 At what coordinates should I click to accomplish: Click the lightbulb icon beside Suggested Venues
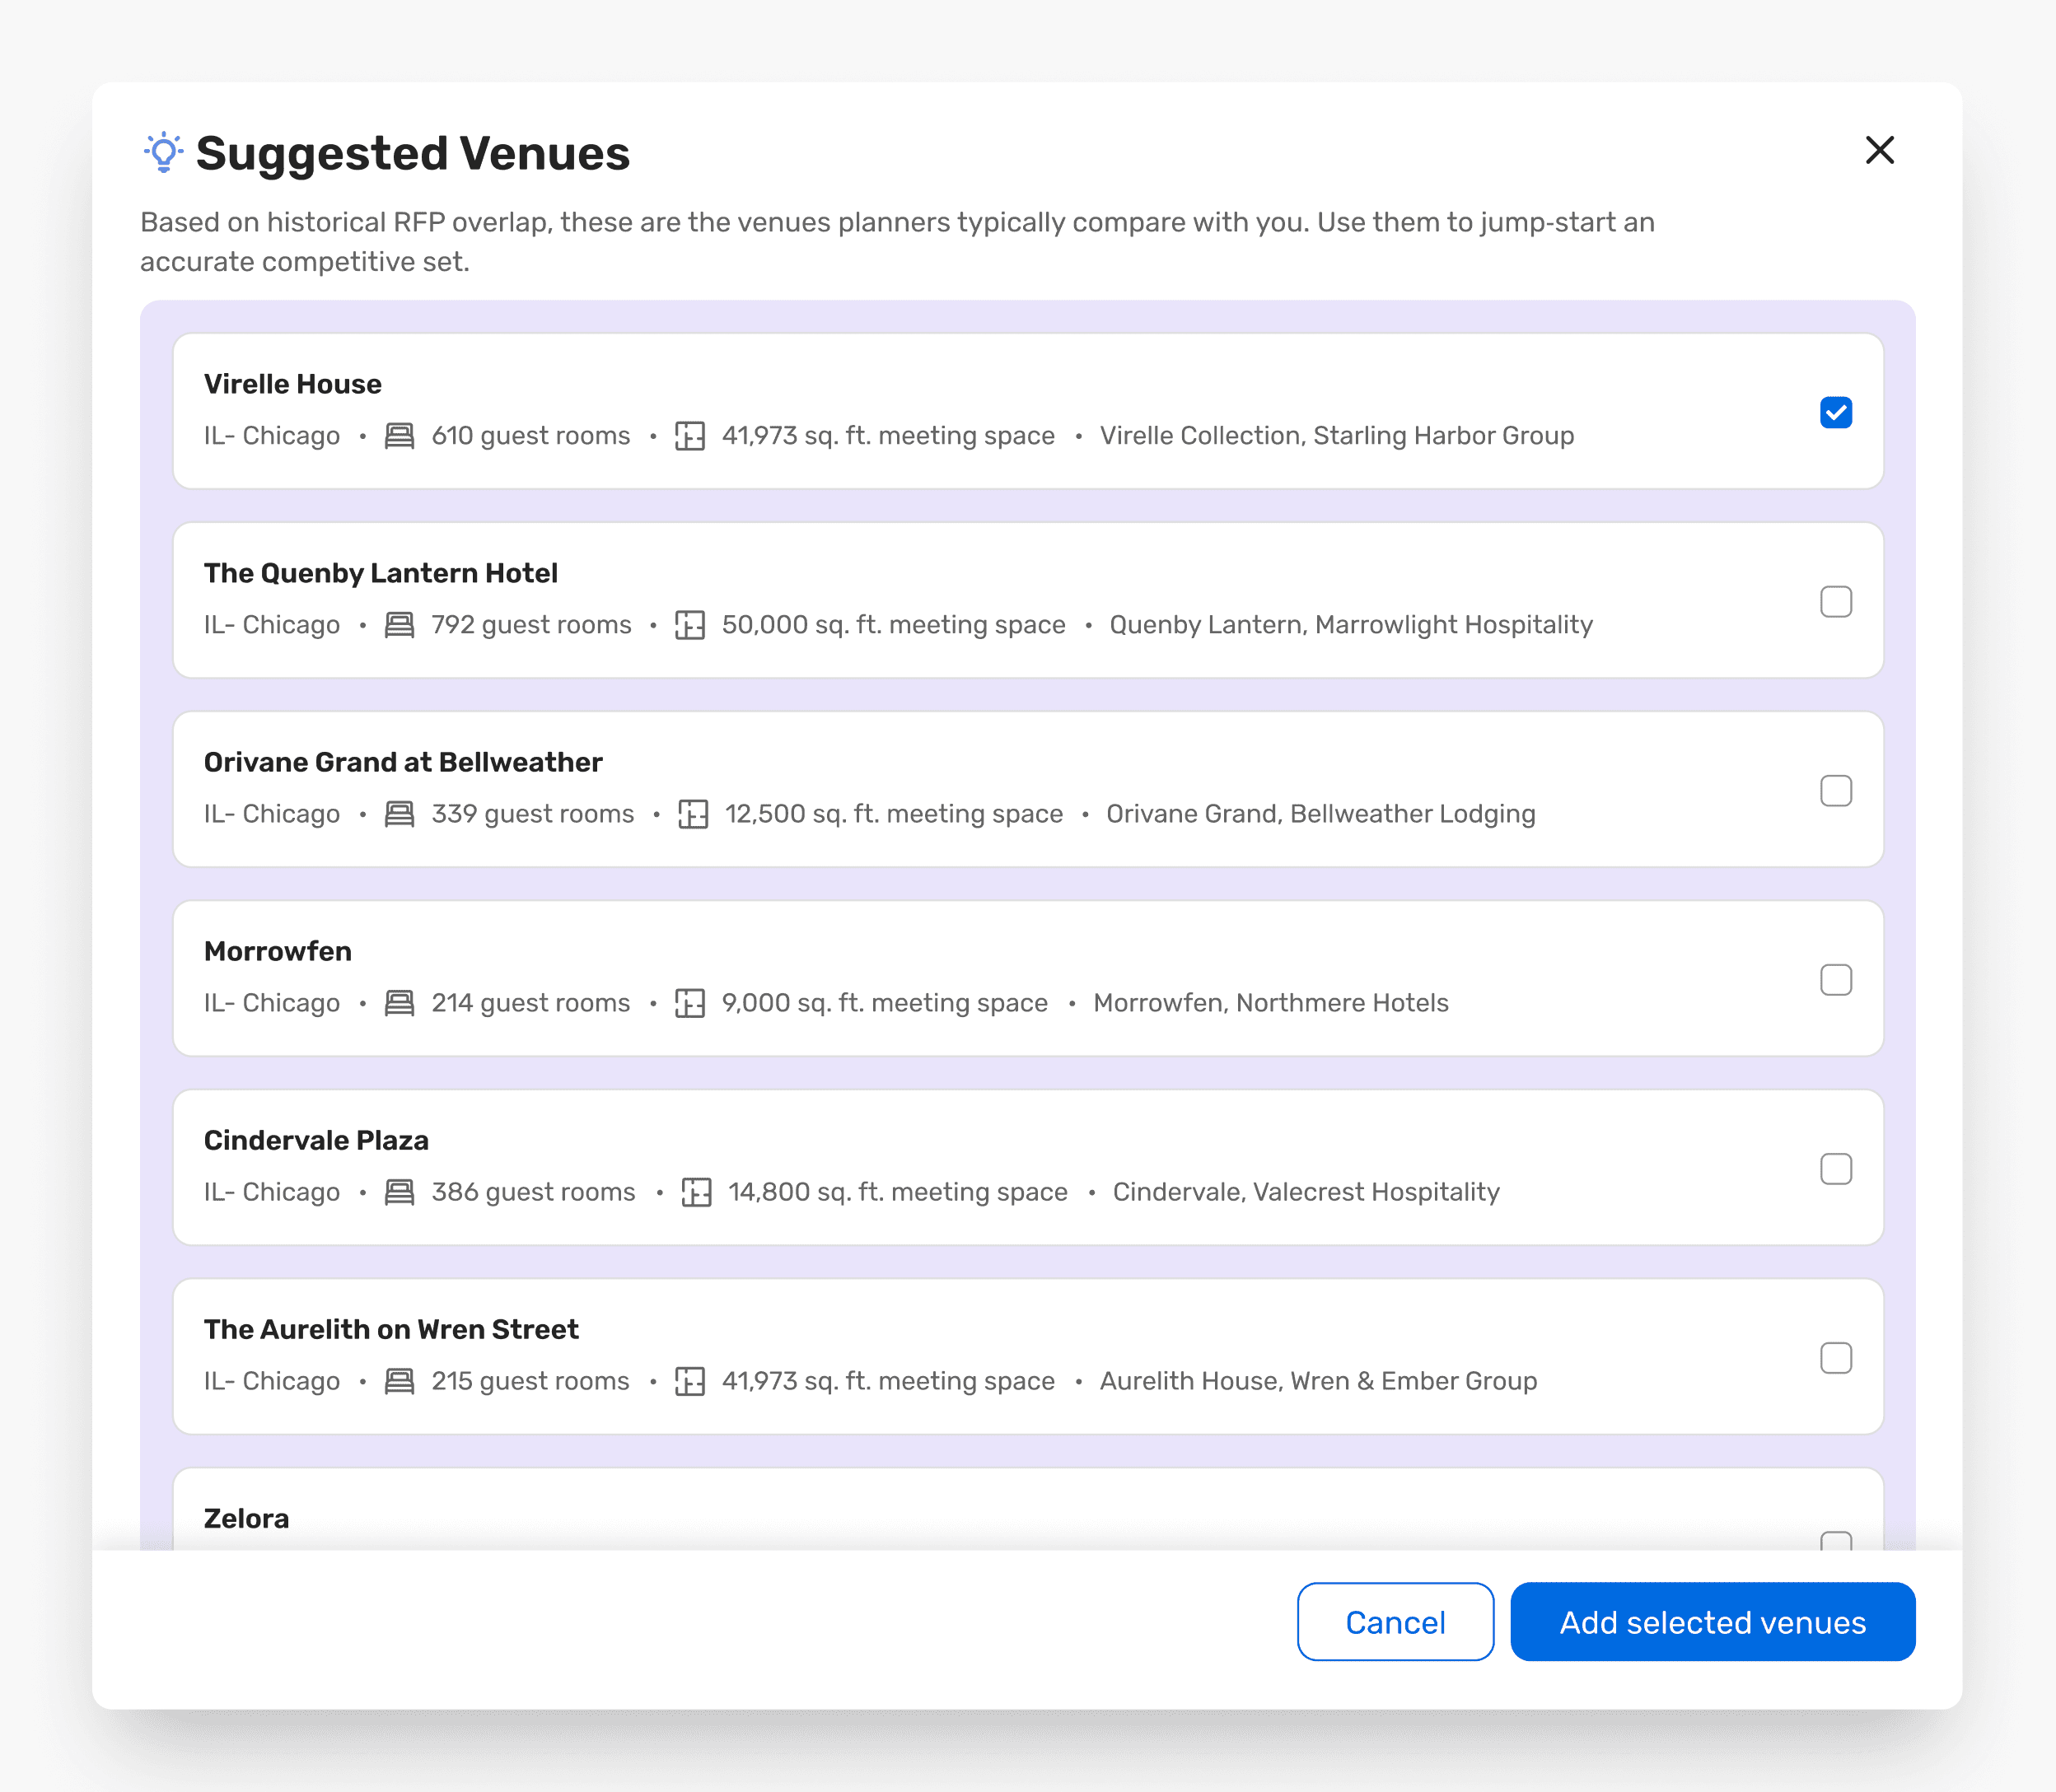163,152
